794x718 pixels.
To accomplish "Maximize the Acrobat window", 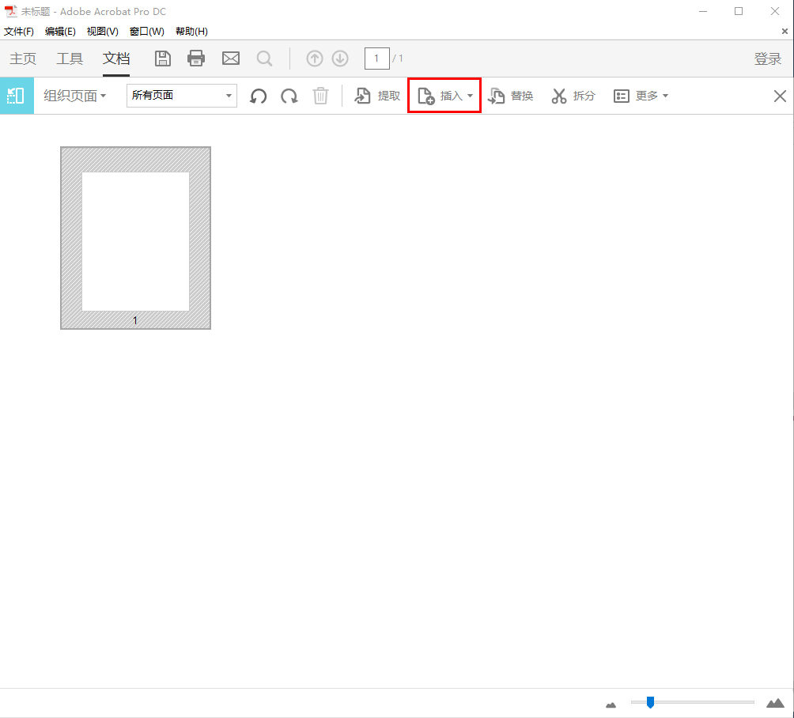I will tap(739, 11).
